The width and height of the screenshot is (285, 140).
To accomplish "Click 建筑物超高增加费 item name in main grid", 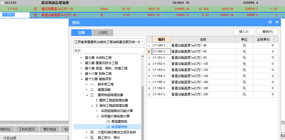I will (x=55, y=3).
